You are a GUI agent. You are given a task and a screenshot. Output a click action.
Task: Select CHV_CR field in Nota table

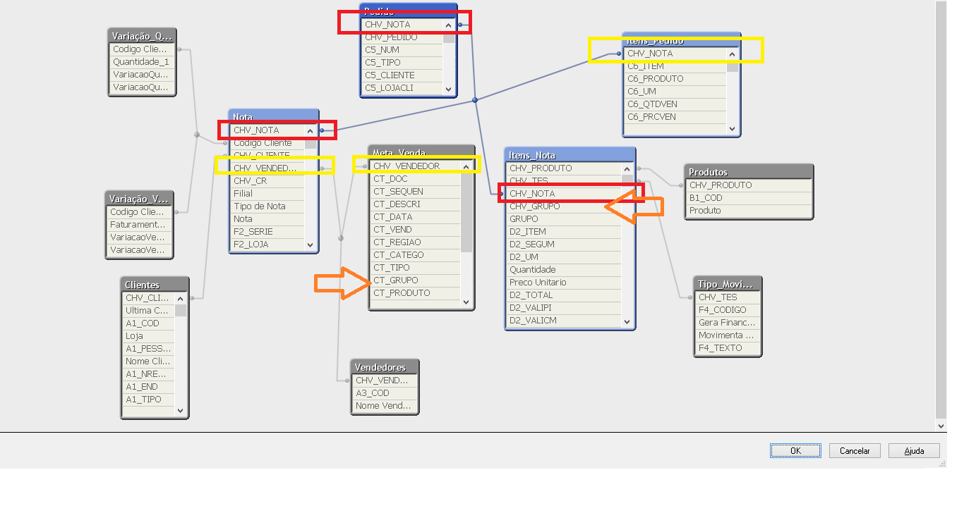point(267,181)
